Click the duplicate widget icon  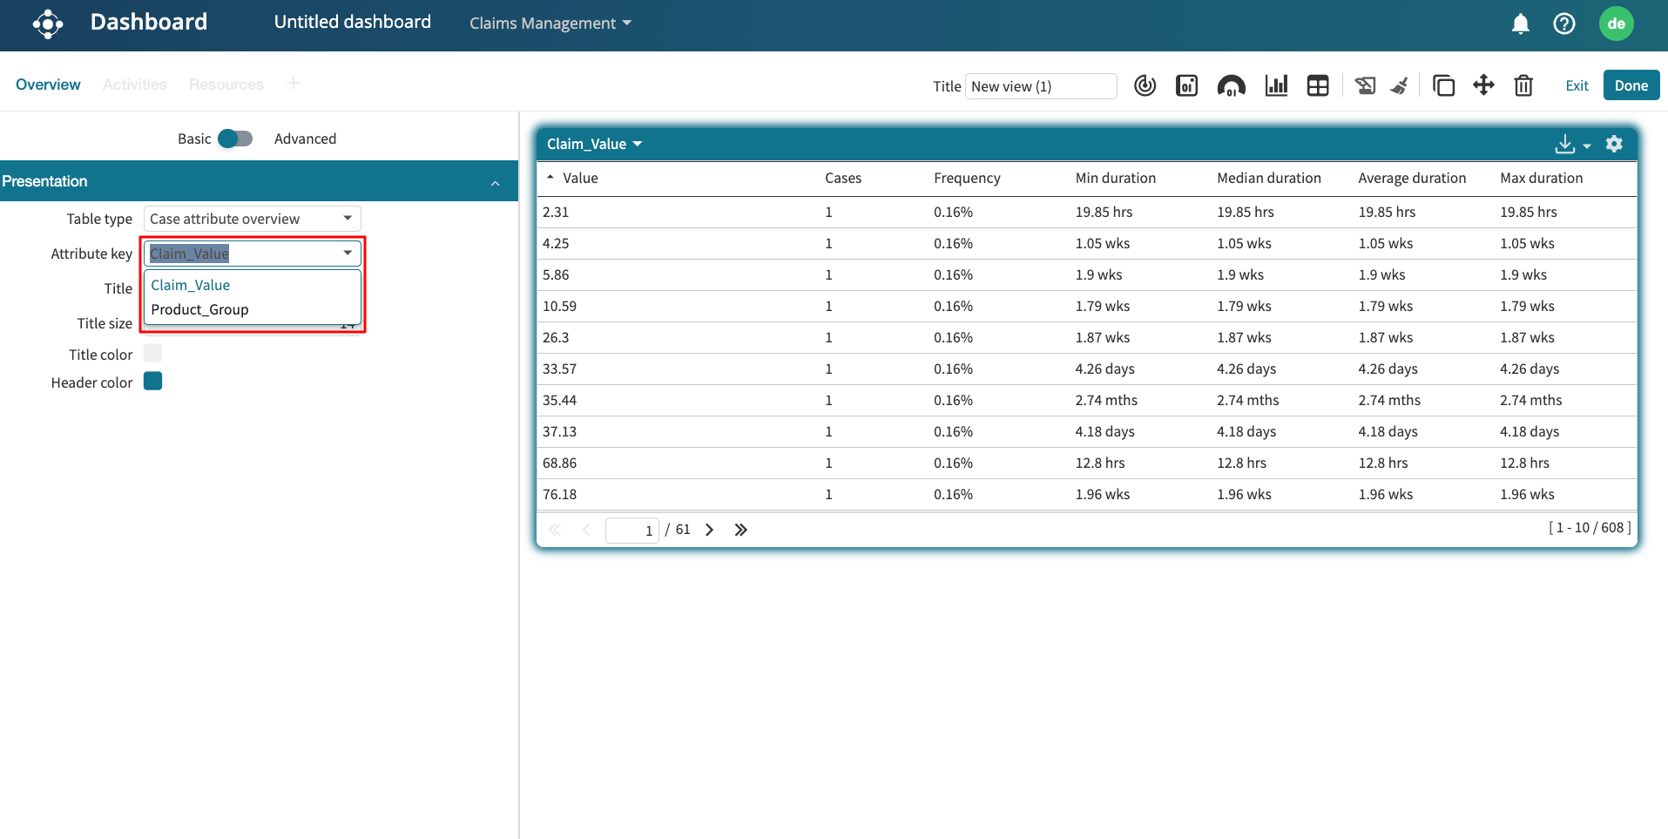click(1443, 85)
